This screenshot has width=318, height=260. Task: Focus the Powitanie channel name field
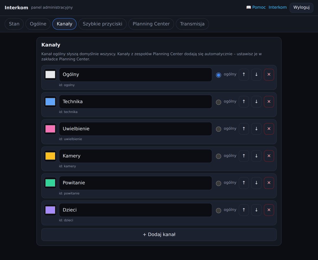click(136, 183)
